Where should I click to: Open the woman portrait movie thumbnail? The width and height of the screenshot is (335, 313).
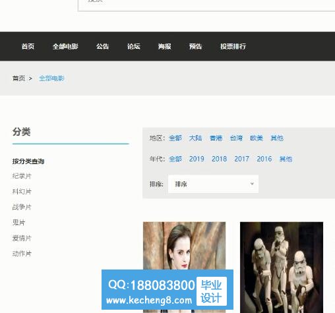184,246
